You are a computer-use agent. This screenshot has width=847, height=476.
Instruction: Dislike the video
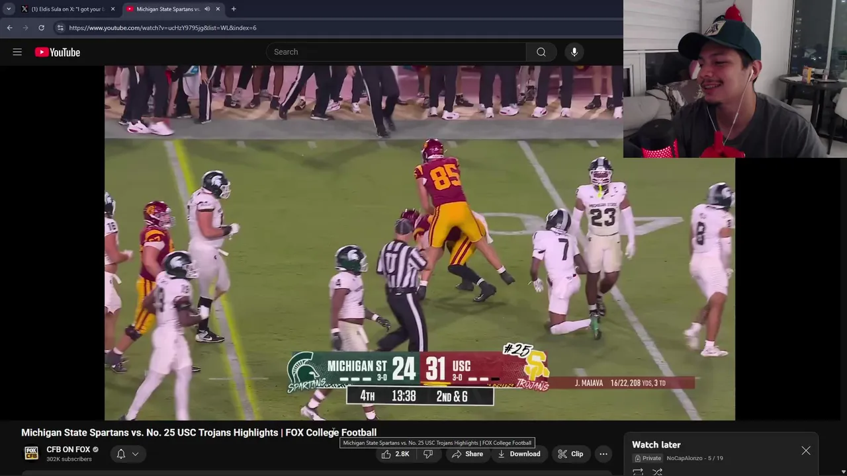pyautogui.click(x=428, y=454)
